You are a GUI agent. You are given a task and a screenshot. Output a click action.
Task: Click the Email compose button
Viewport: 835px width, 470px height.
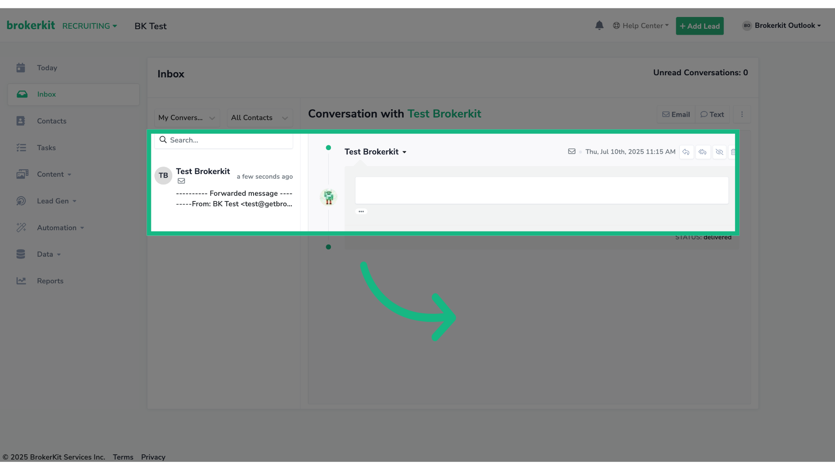676,114
